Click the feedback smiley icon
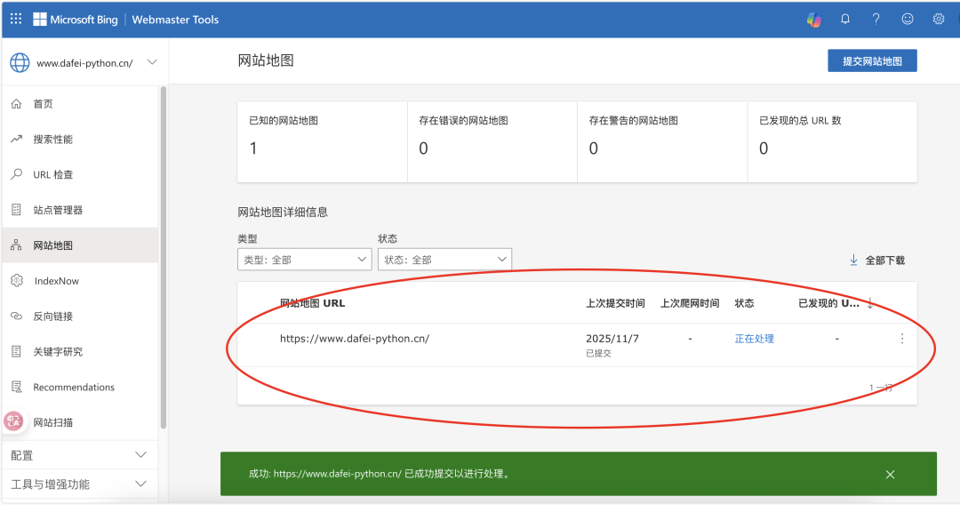Screen dimensions: 960x505 click(x=908, y=19)
